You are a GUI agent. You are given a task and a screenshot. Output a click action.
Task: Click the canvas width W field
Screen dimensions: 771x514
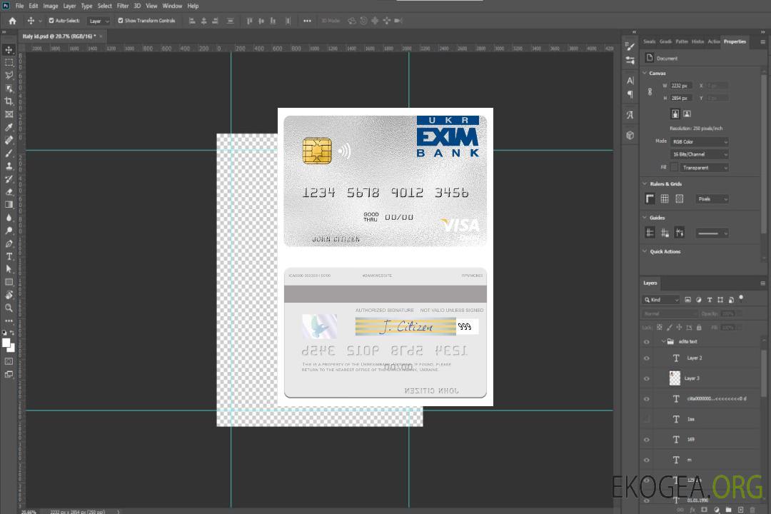point(682,86)
